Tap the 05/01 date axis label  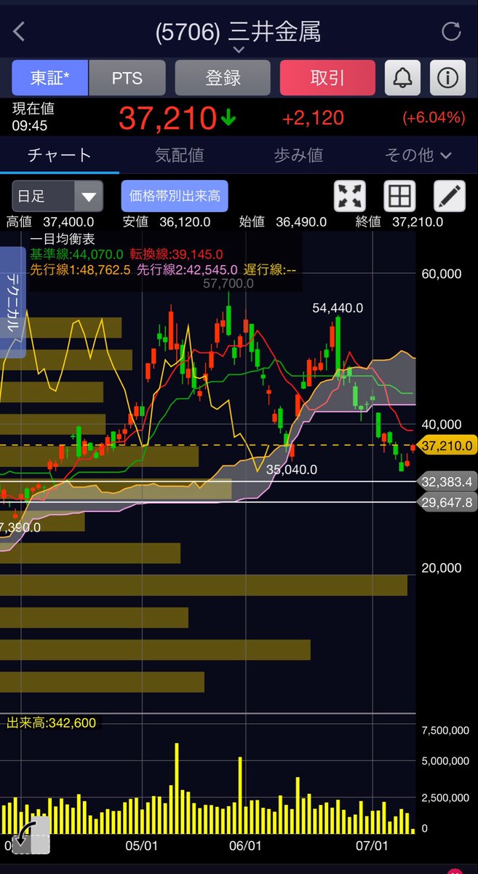coord(143,846)
